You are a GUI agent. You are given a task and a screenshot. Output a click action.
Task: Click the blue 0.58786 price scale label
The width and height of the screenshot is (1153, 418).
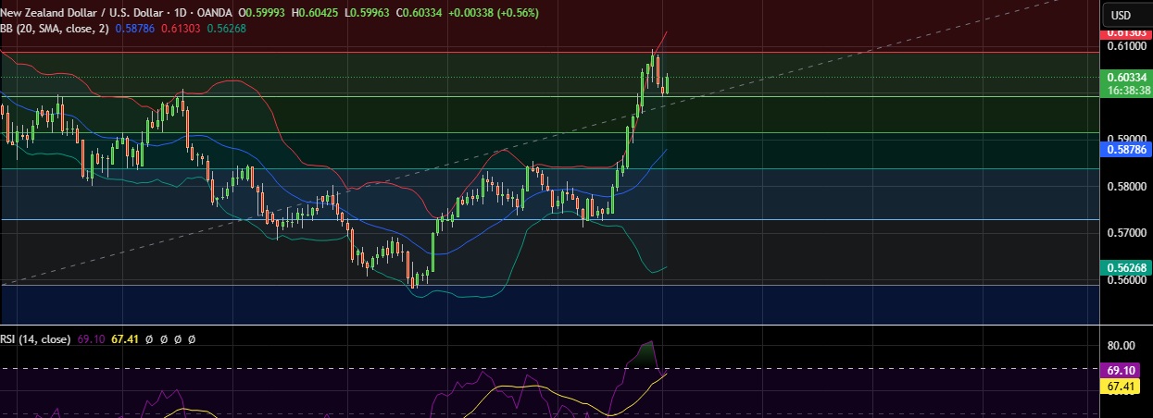[x=1124, y=148]
